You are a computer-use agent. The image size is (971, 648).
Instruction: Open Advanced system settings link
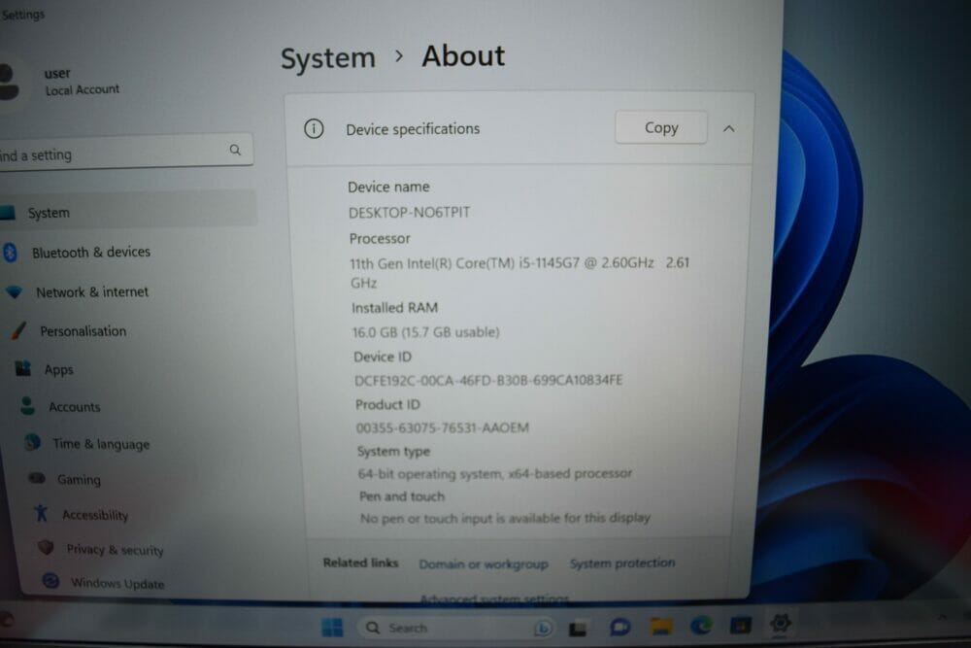(494, 598)
